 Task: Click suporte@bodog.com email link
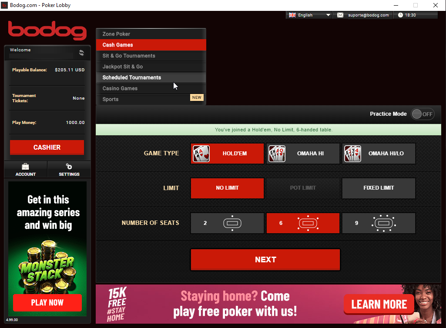click(369, 15)
